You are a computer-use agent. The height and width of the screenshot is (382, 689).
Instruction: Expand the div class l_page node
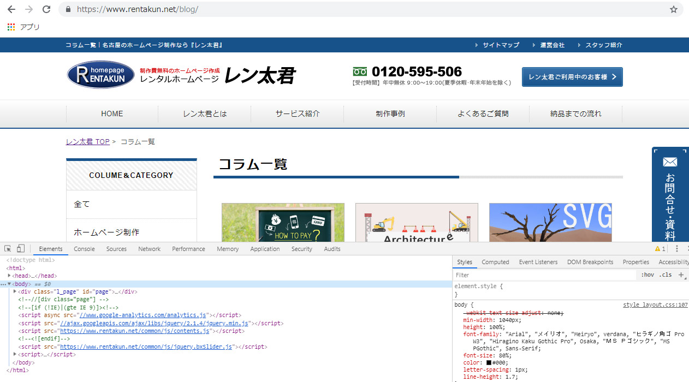(15, 291)
